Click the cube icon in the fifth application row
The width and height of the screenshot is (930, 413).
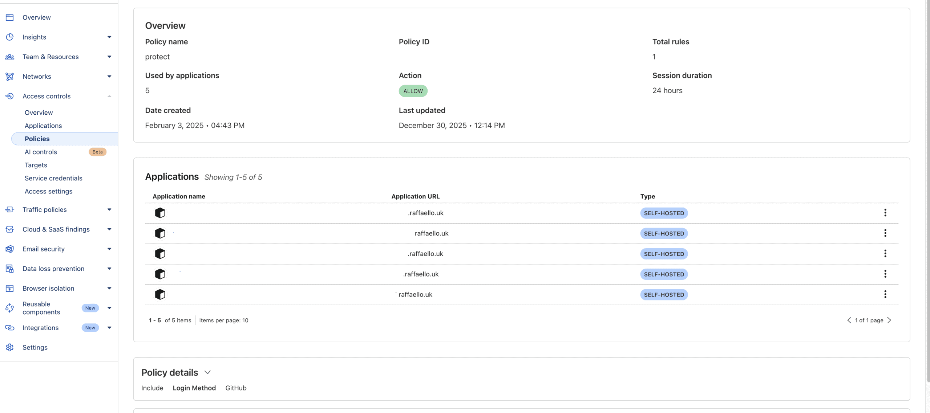160,294
